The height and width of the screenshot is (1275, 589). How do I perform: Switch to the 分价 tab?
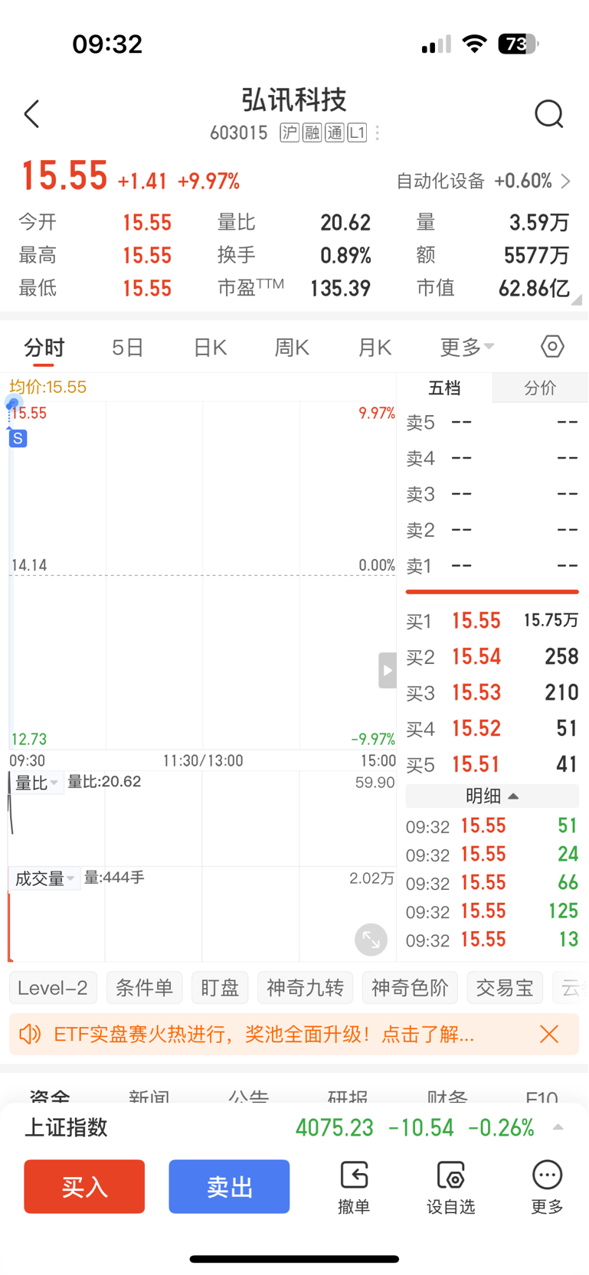(540, 387)
